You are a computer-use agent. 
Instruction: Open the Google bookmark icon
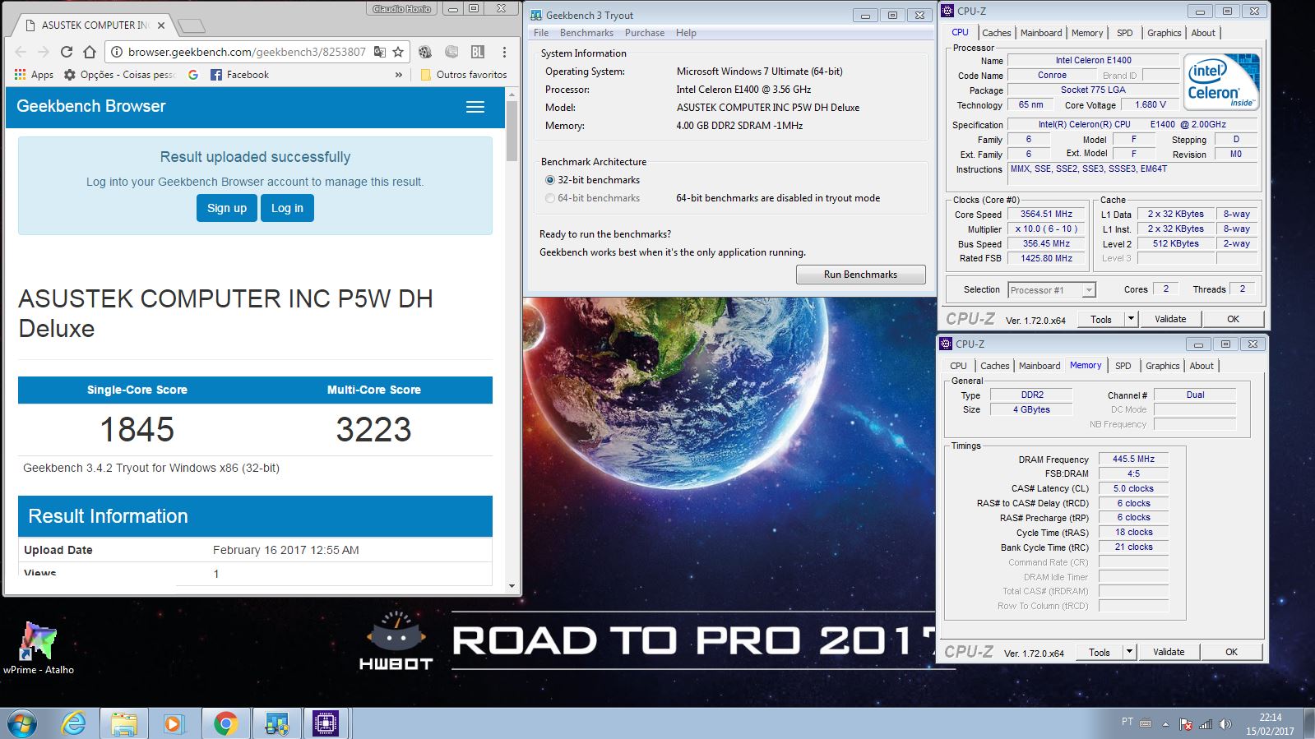point(193,75)
